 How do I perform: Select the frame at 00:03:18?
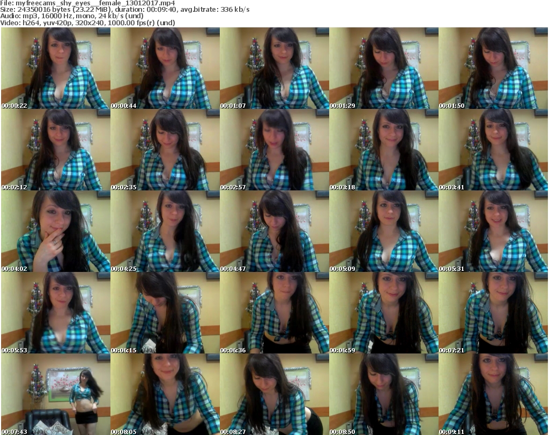(384, 150)
